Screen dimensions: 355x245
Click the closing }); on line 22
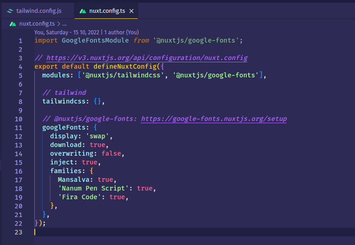click(40, 223)
